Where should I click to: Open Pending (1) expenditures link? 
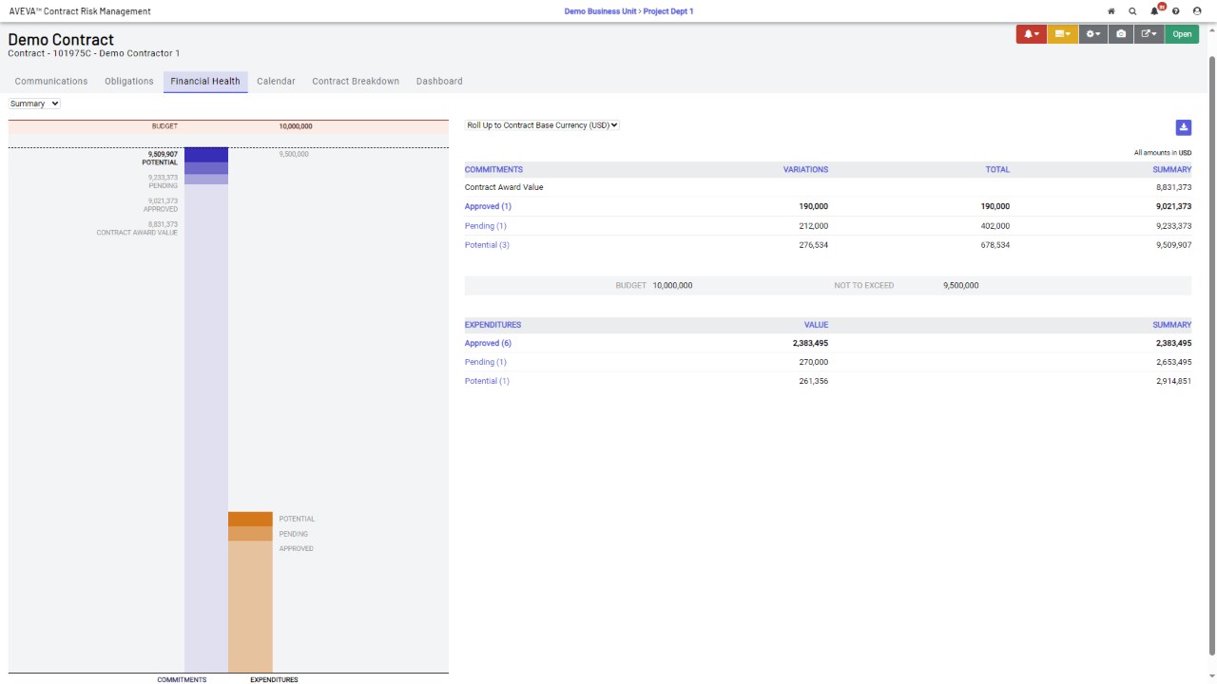click(x=486, y=362)
